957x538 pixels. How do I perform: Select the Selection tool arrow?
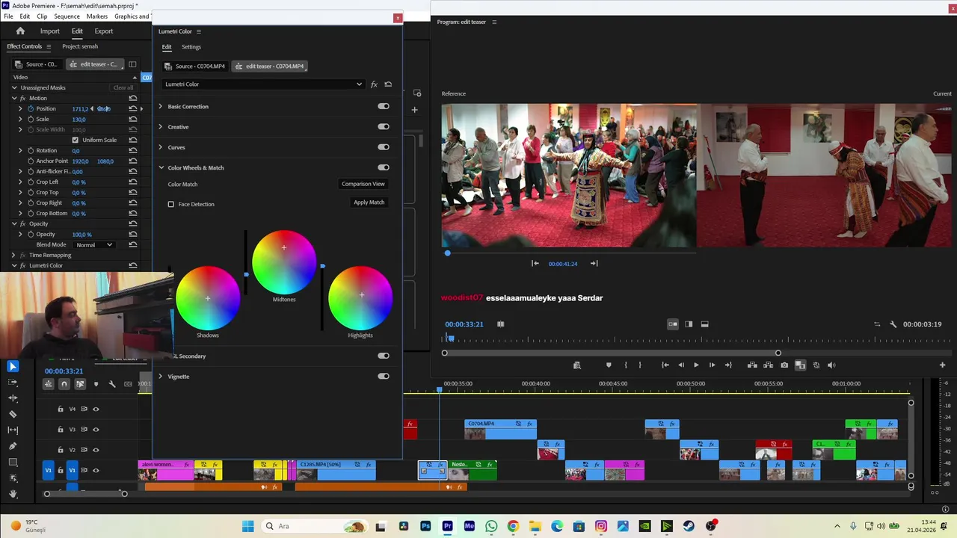point(13,366)
